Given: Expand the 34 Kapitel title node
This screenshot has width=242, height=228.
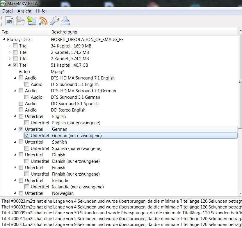Looking at the screenshot, I should coord(9,46).
